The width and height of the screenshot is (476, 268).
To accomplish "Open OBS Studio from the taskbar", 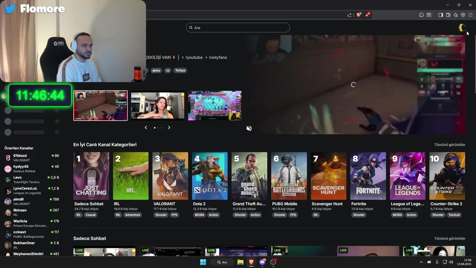I will (273, 262).
